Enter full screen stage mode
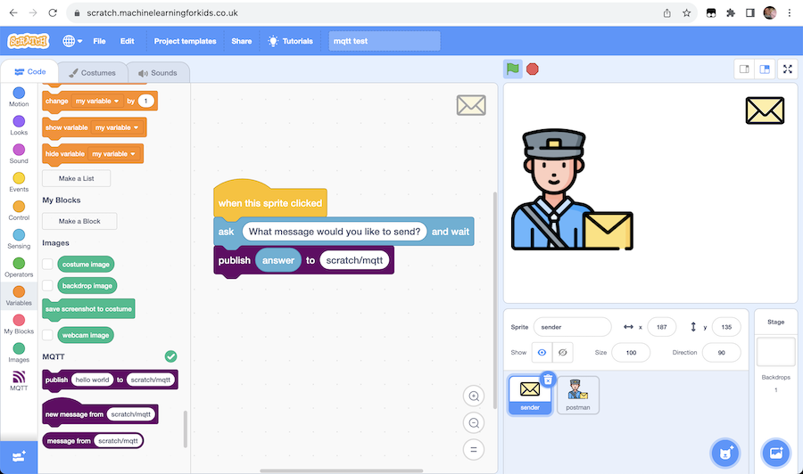The image size is (803, 474). [788, 69]
